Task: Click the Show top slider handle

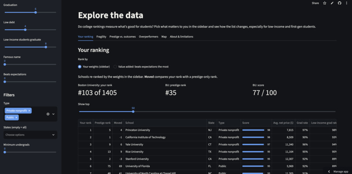Action: point(133,112)
